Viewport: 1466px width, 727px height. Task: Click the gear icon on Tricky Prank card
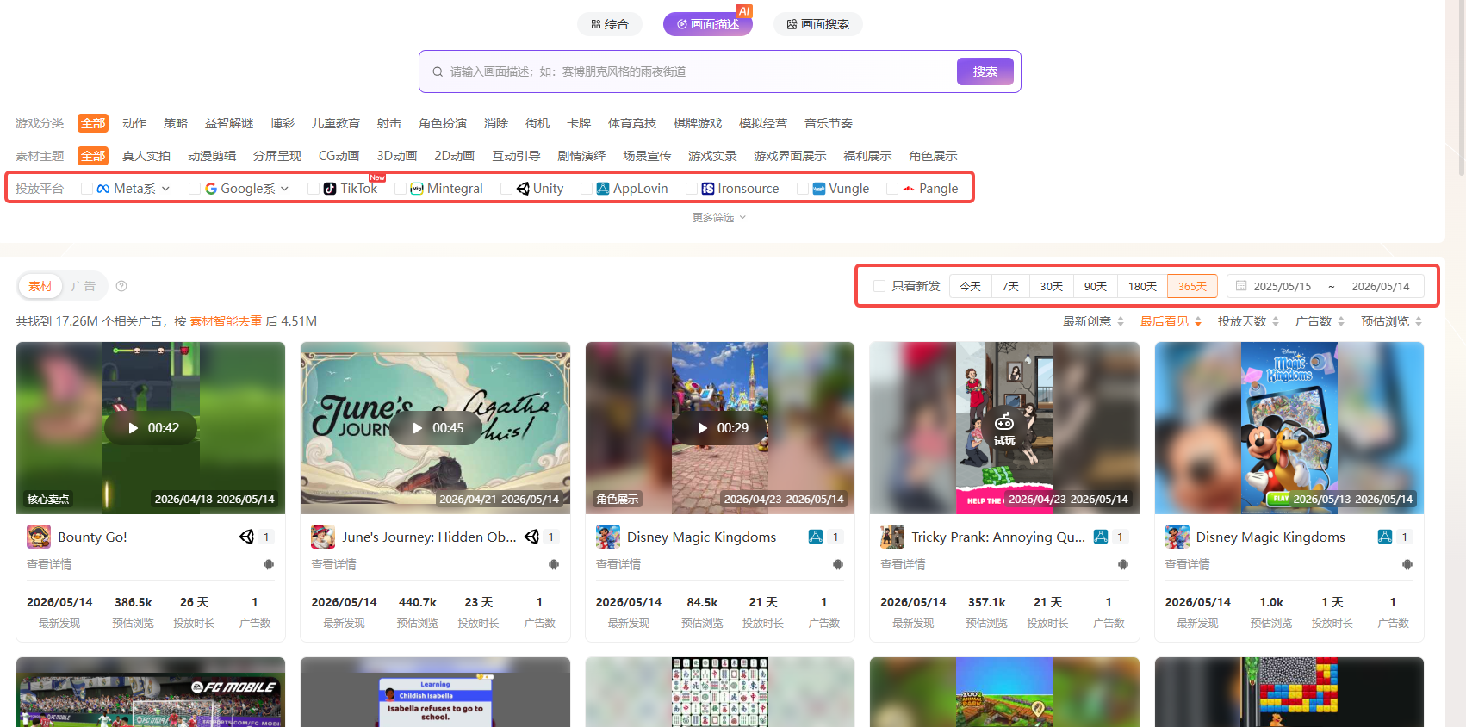point(1123,564)
